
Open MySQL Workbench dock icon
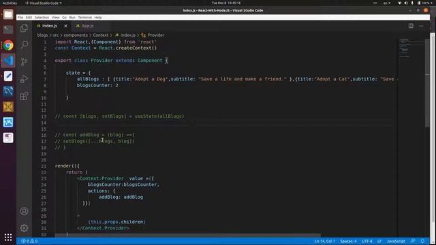(8, 91)
